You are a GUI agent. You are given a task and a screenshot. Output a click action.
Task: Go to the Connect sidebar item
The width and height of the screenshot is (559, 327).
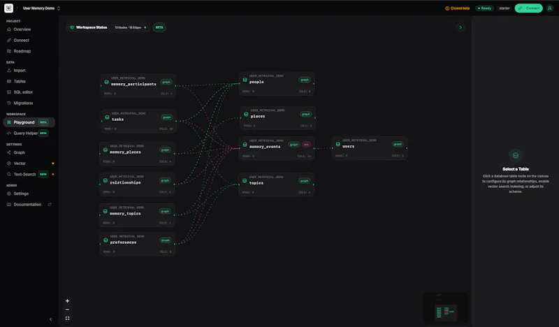22,41
